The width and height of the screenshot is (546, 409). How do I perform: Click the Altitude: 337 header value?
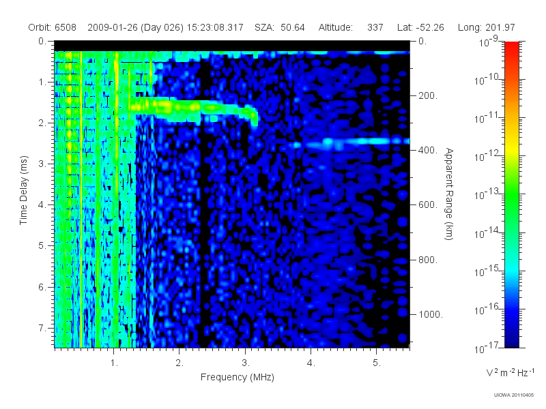pos(351,27)
